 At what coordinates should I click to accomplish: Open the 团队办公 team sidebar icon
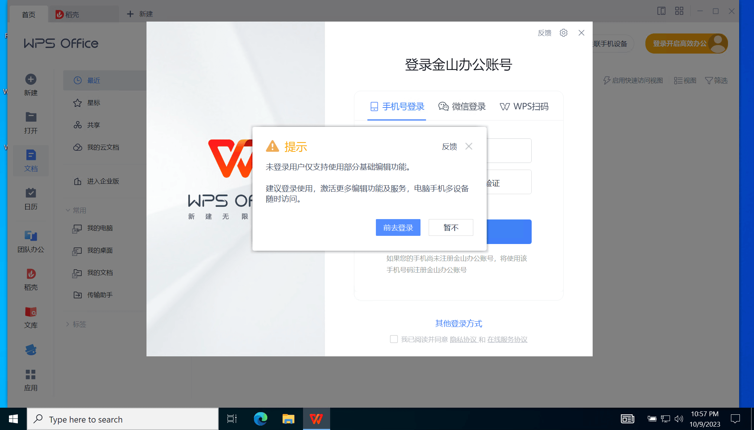coord(30,236)
